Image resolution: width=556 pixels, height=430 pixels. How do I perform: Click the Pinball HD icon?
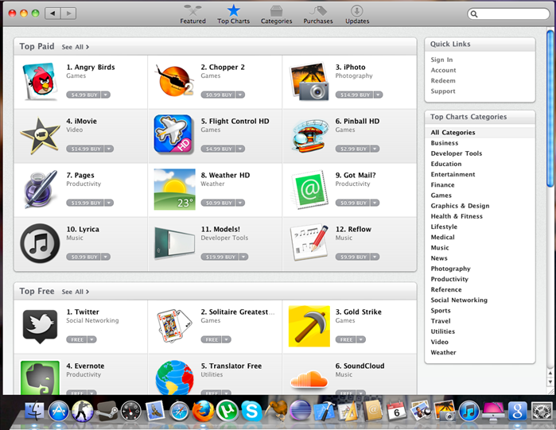click(309, 136)
